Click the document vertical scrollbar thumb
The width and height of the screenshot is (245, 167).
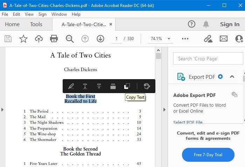tap(158, 56)
